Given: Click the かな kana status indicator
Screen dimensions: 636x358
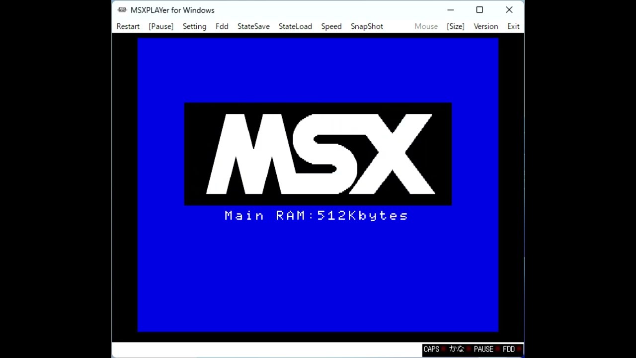Looking at the screenshot, I should [459, 350].
